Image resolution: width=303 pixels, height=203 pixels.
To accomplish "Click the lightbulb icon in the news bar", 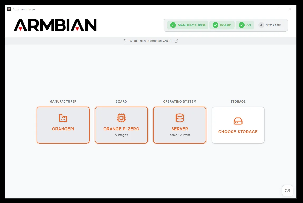I will click(x=125, y=41).
